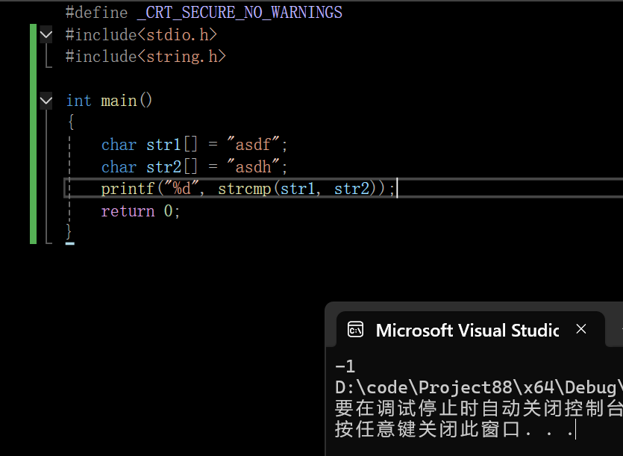Image resolution: width=623 pixels, height=456 pixels.
Task: Click the console terminal icon in tab
Action: [355, 330]
